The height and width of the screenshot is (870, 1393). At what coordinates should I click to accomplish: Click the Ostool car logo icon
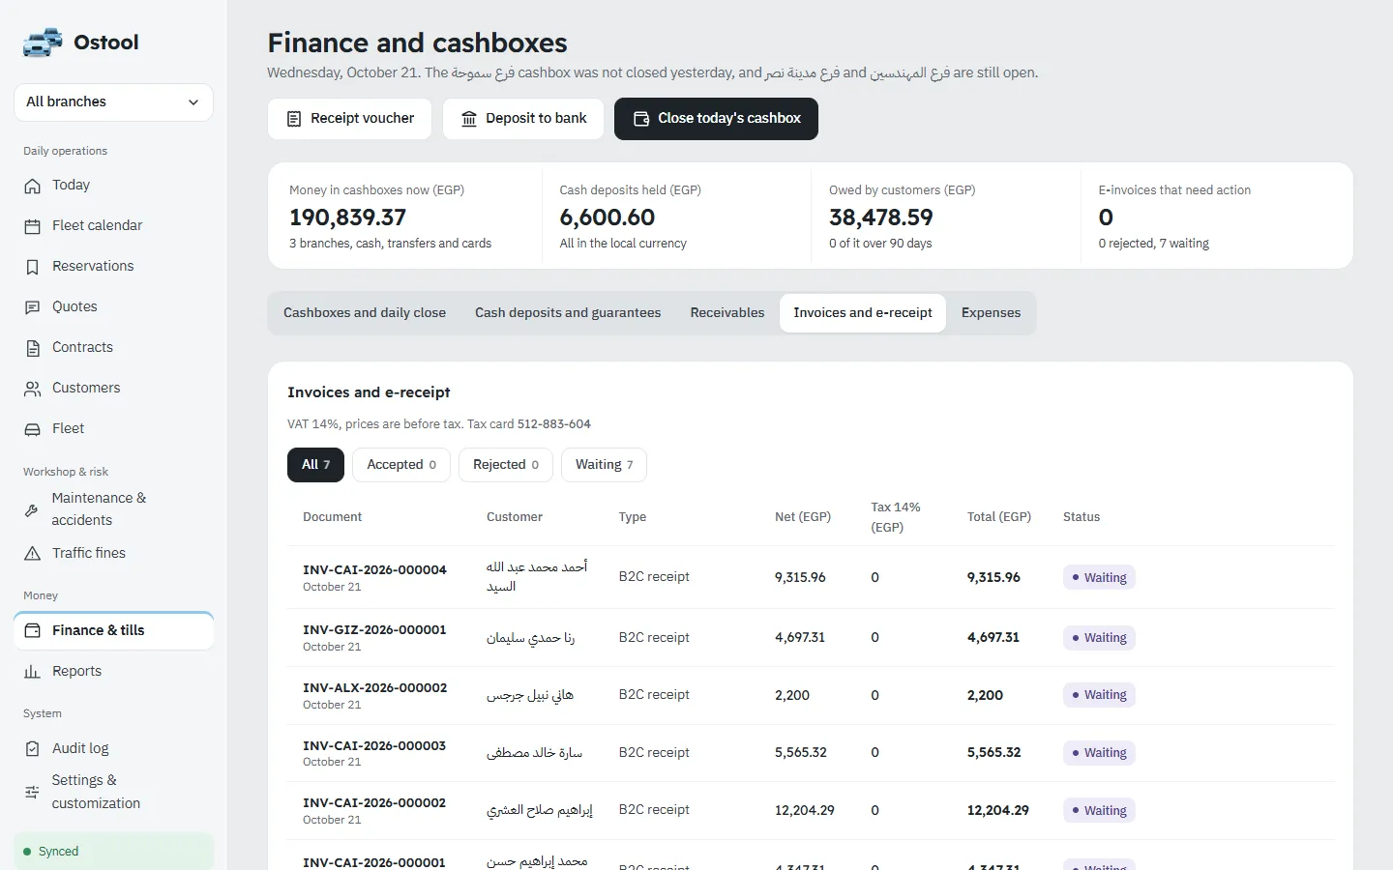point(43,43)
